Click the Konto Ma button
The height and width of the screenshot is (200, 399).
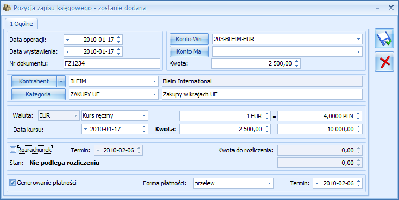pyautogui.click(x=189, y=51)
